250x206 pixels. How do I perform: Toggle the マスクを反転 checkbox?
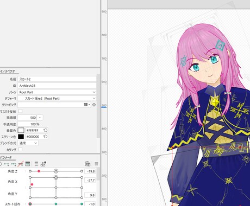21,111
